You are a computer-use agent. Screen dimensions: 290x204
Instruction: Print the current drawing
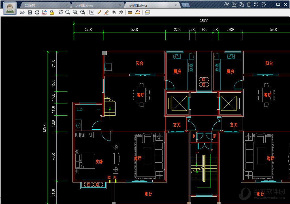pos(37,12)
